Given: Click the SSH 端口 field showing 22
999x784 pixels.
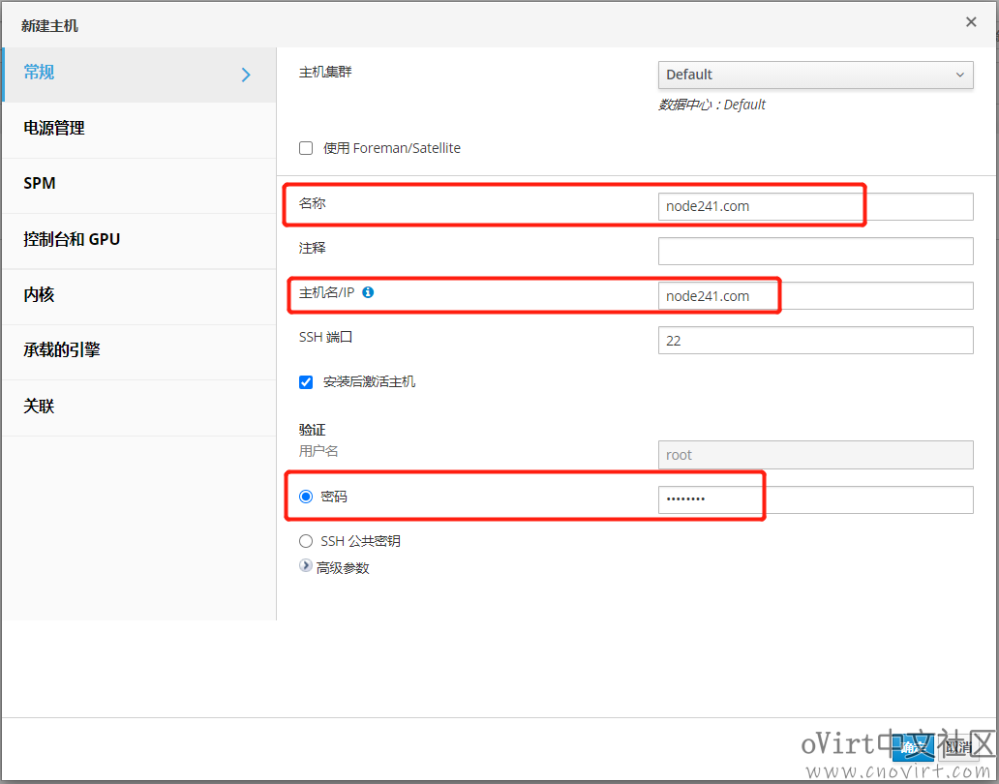Looking at the screenshot, I should click(815, 340).
